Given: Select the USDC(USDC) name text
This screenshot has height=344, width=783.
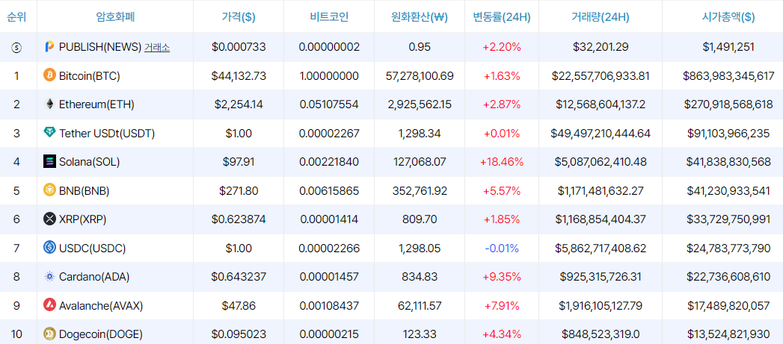Looking at the screenshot, I should [x=93, y=248].
